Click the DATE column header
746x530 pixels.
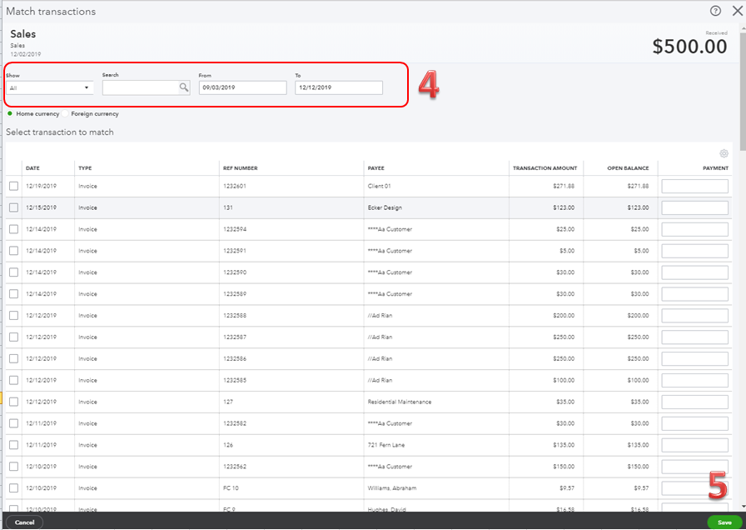32,168
